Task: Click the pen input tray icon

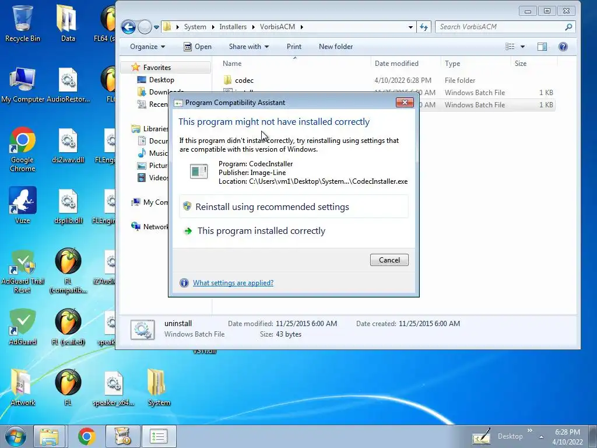Action: [481, 436]
